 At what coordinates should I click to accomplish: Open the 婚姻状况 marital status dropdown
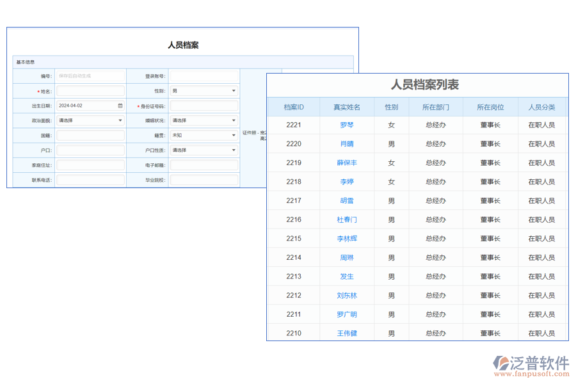234,120
